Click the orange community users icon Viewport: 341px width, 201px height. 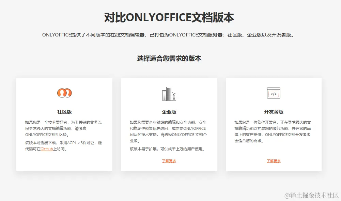(64, 93)
